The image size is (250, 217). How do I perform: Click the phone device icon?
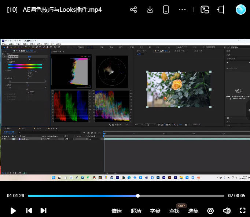[166, 10]
